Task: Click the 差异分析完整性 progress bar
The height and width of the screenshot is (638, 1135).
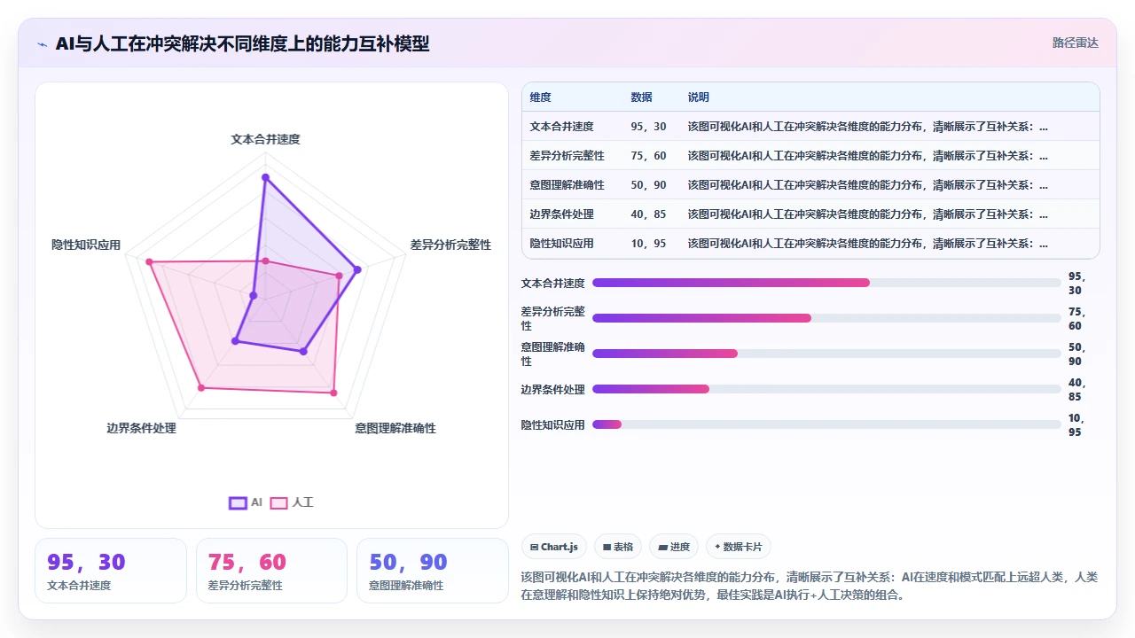Action: (826, 318)
